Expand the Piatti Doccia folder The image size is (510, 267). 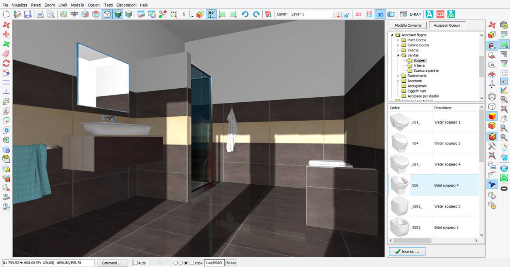point(399,40)
